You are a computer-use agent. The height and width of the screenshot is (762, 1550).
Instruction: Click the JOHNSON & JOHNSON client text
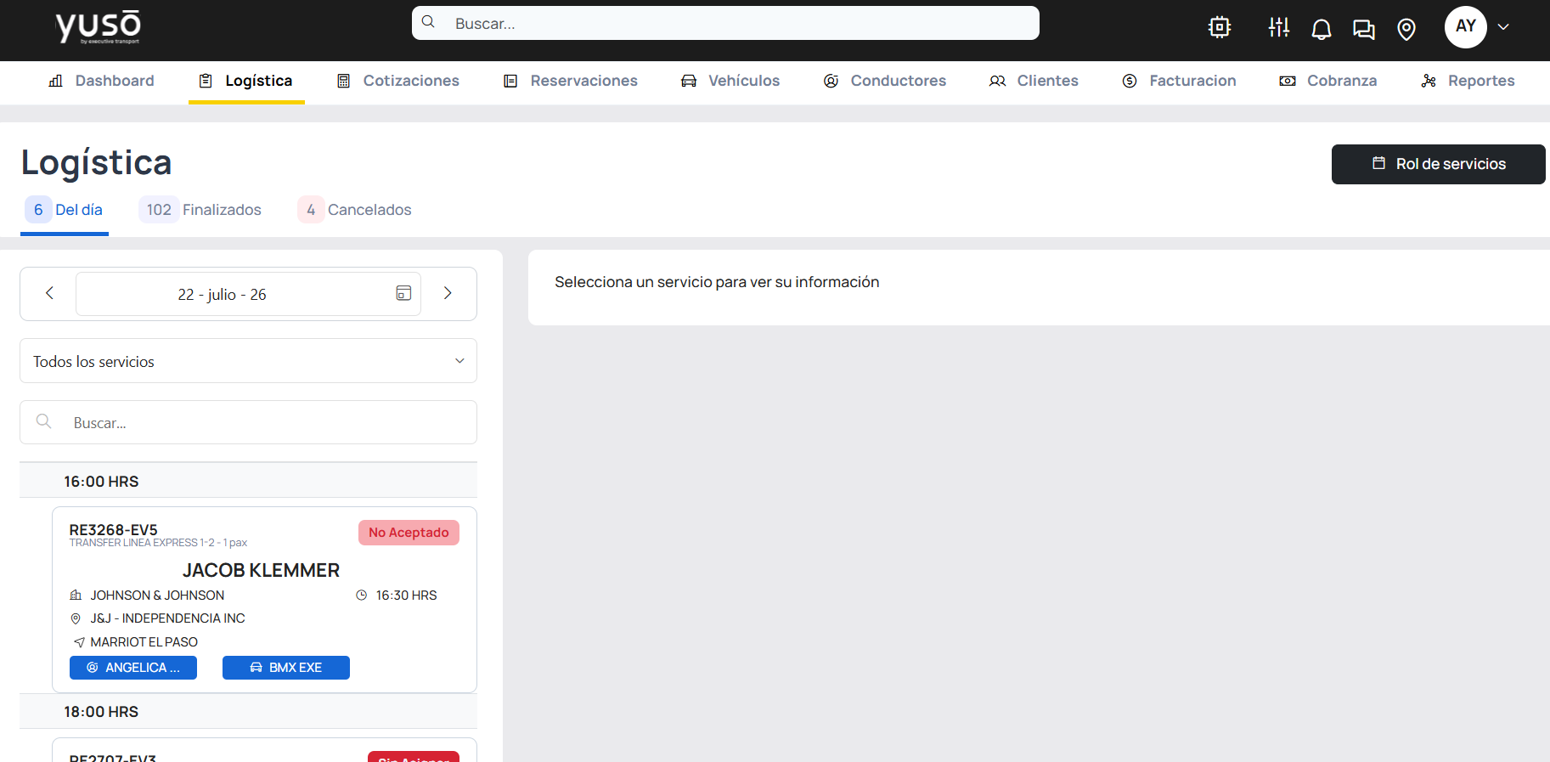157,595
